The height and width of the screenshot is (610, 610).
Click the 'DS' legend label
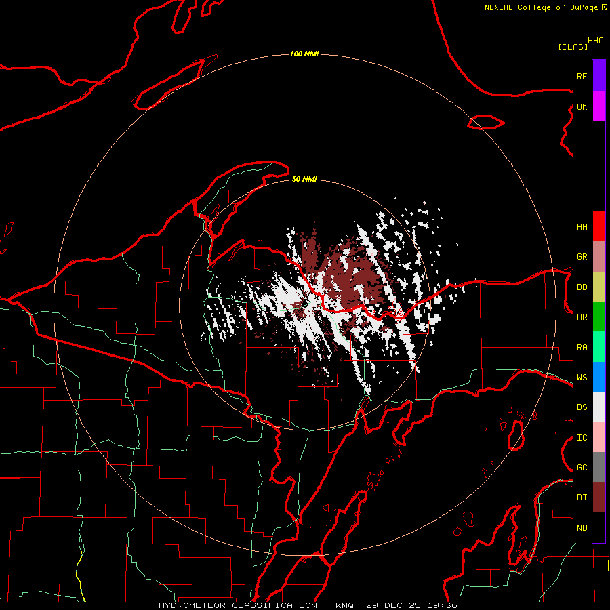[582, 407]
